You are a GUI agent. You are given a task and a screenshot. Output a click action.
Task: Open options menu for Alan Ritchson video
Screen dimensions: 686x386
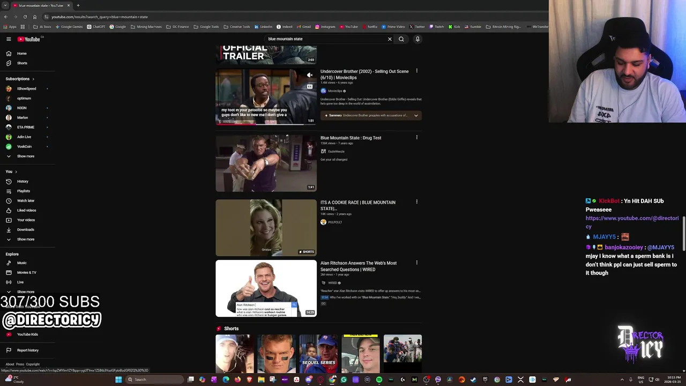pos(416,263)
